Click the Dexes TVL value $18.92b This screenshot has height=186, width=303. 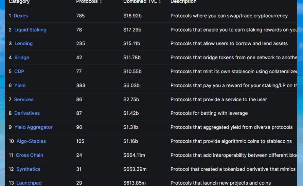132,16
